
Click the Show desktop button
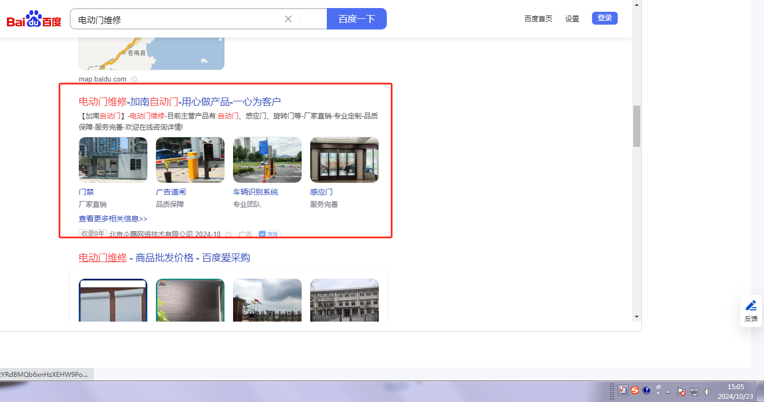760,391
